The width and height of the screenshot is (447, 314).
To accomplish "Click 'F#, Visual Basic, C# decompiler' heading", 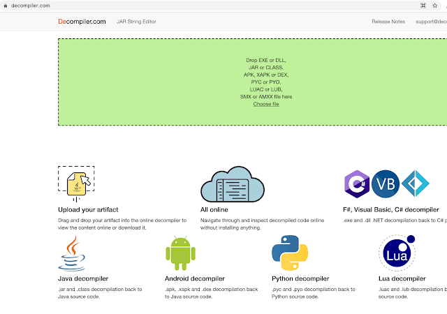I will (x=391, y=210).
